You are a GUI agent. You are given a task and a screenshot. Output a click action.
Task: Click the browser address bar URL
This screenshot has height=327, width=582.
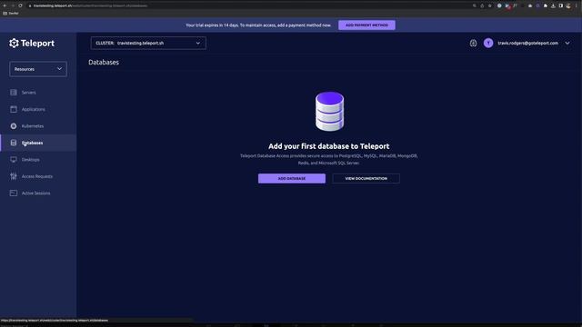[x=91, y=5]
